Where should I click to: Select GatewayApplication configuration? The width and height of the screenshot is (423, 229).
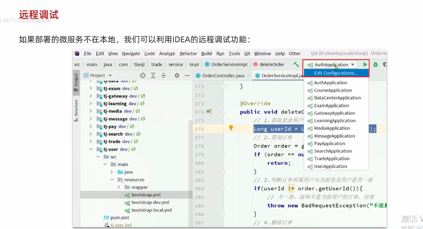(x=336, y=113)
